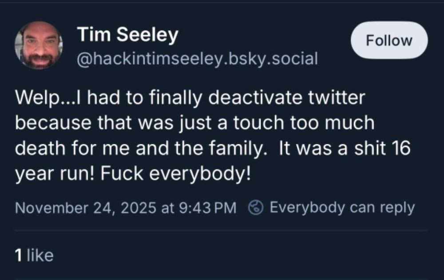Click the like count number 1
Viewport: 444px width, 280px height.
point(19,256)
